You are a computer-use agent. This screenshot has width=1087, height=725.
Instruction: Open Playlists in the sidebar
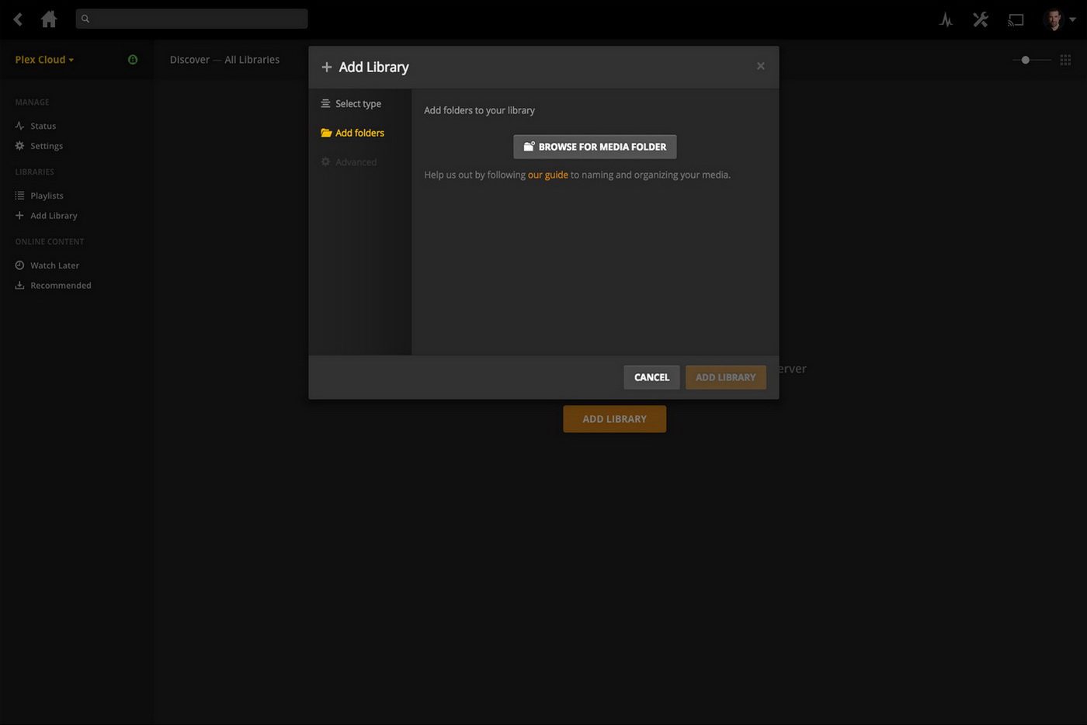point(40,196)
